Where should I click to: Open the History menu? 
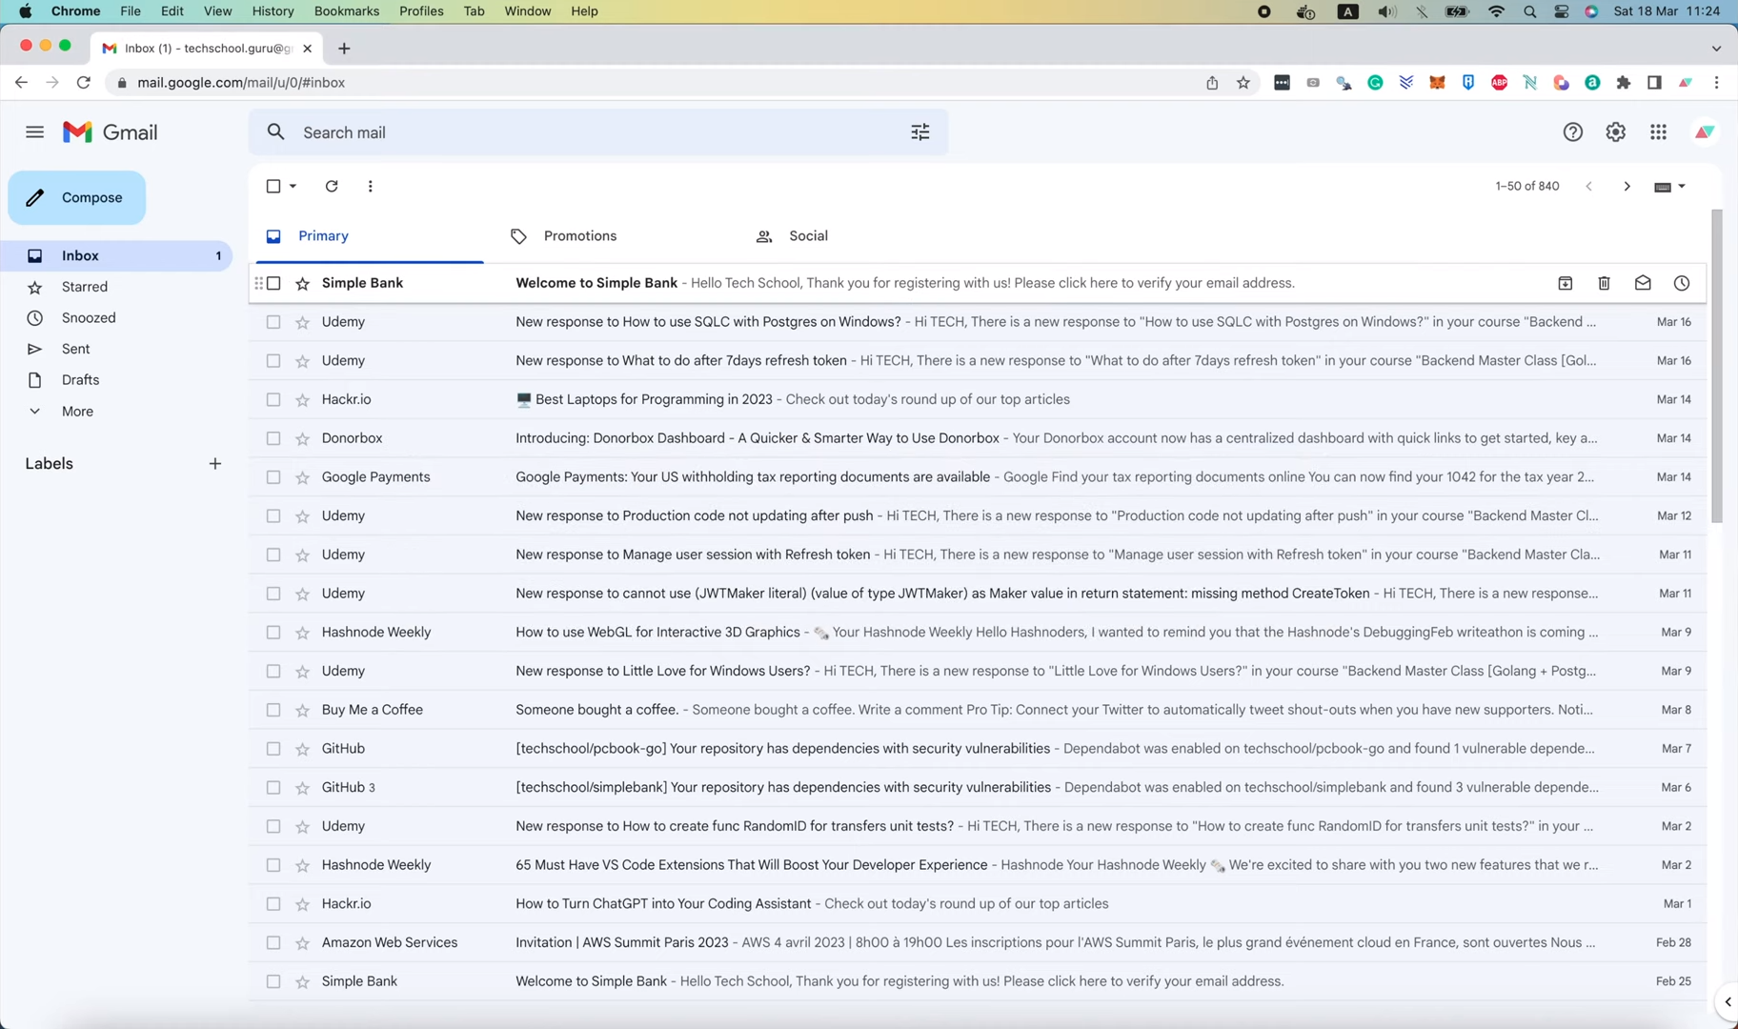(x=273, y=11)
